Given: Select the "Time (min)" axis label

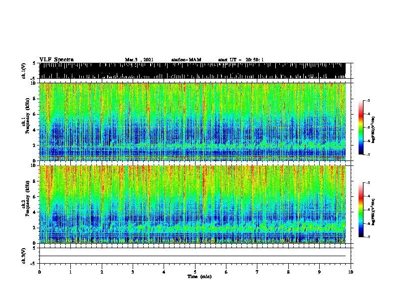Looking at the screenshot, I should (x=199, y=277).
